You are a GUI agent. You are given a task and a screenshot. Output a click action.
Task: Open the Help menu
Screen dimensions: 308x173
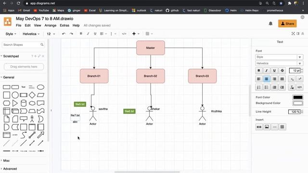click(76, 25)
